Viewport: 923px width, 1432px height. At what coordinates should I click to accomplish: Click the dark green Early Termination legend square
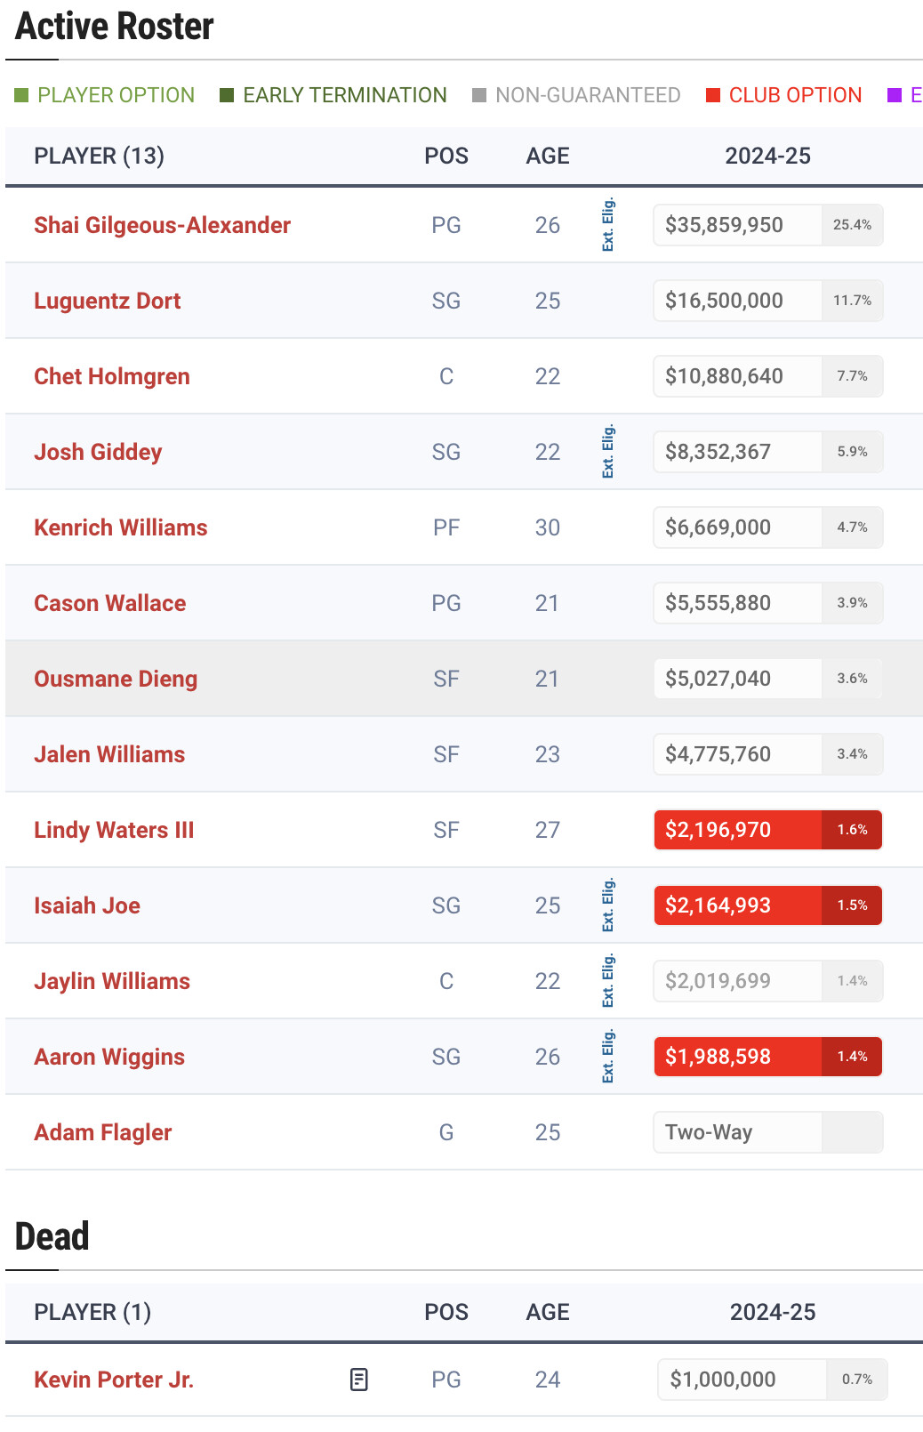(227, 95)
